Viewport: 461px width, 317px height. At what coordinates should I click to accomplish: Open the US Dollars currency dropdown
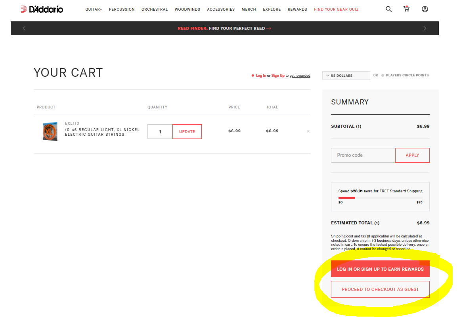coord(346,76)
